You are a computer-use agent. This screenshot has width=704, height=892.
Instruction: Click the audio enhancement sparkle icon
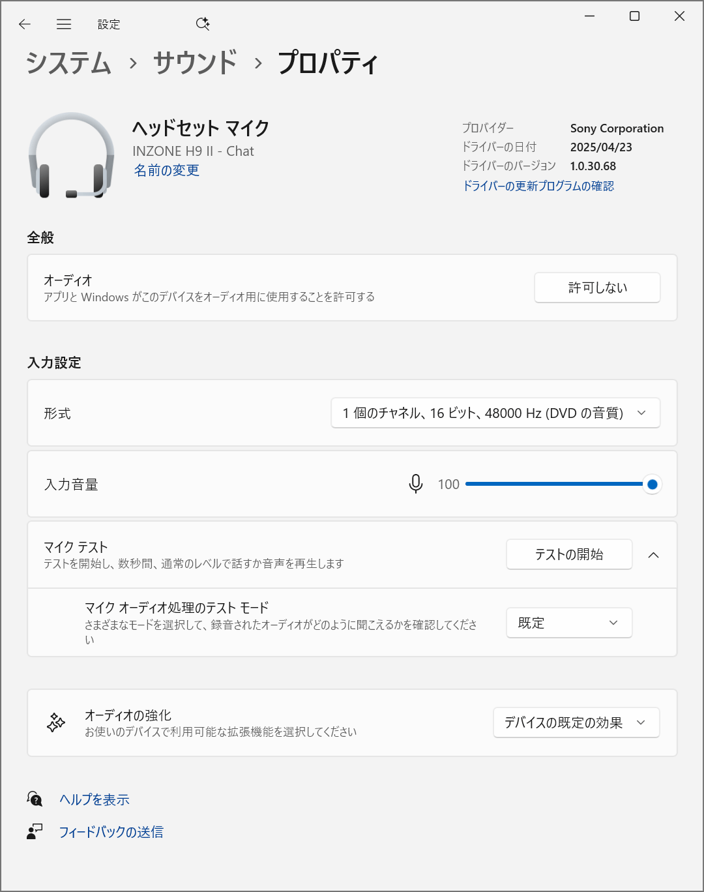[x=56, y=722]
